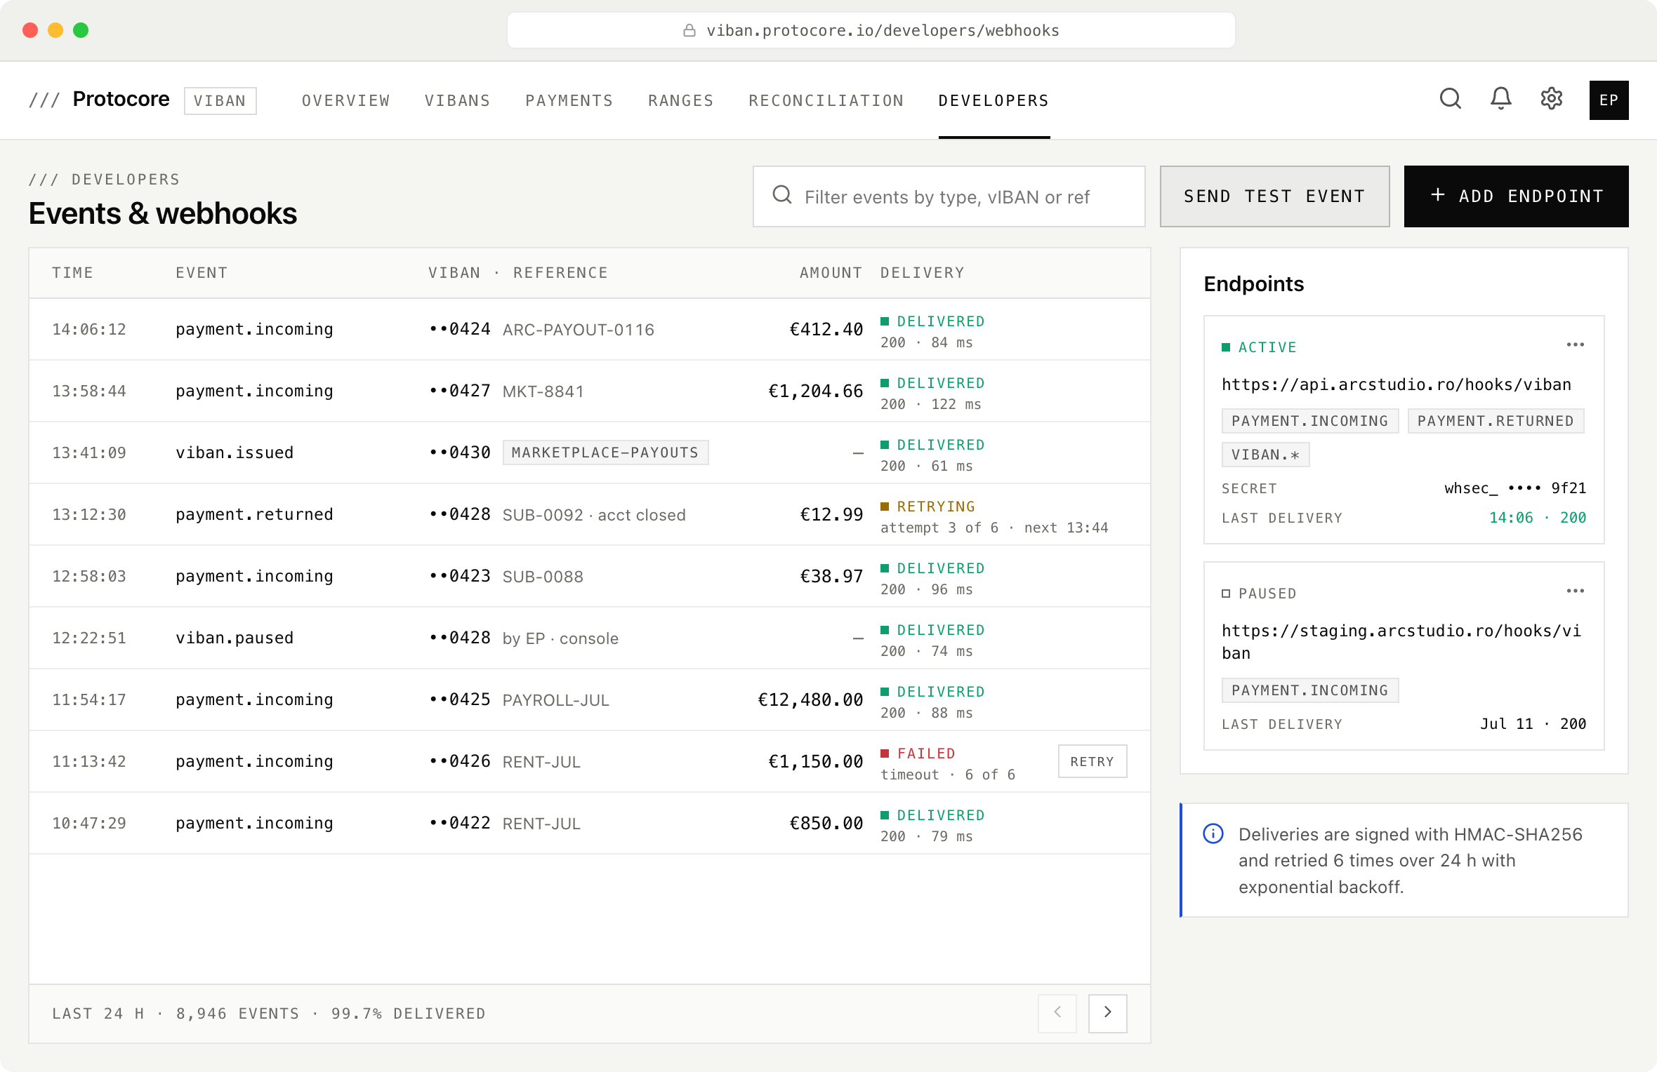Viewport: 1657px width, 1072px height.
Task: Open more options for active endpoint
Action: point(1575,345)
